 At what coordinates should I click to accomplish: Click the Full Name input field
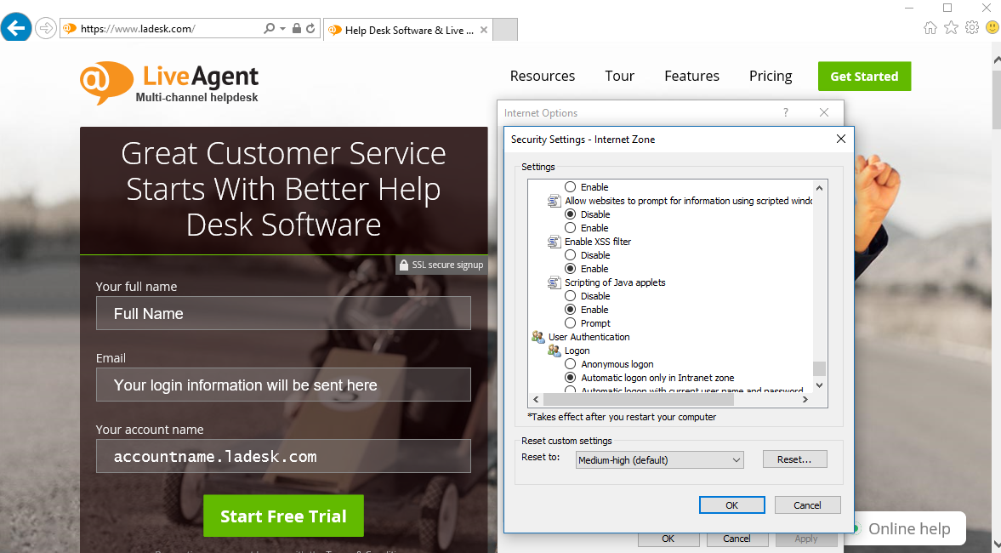tap(283, 313)
